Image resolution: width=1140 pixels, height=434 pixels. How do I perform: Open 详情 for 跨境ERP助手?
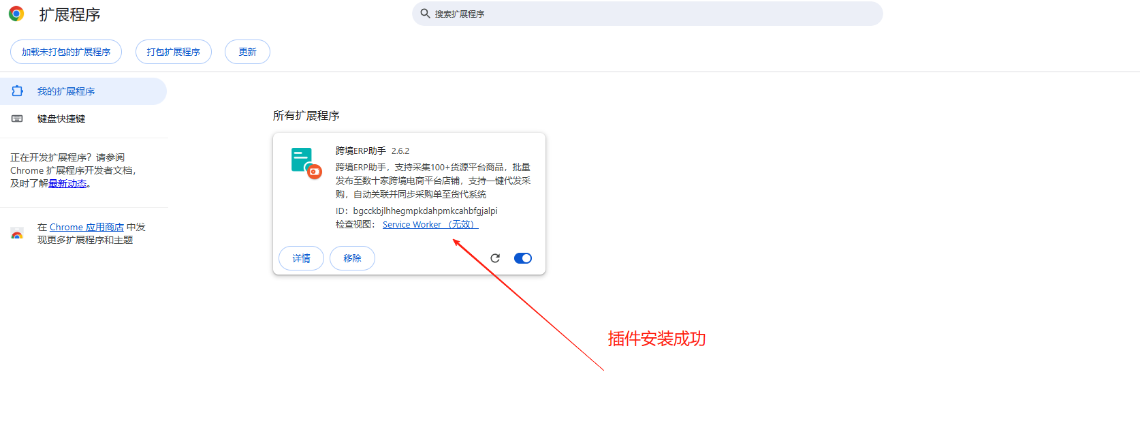click(x=301, y=258)
